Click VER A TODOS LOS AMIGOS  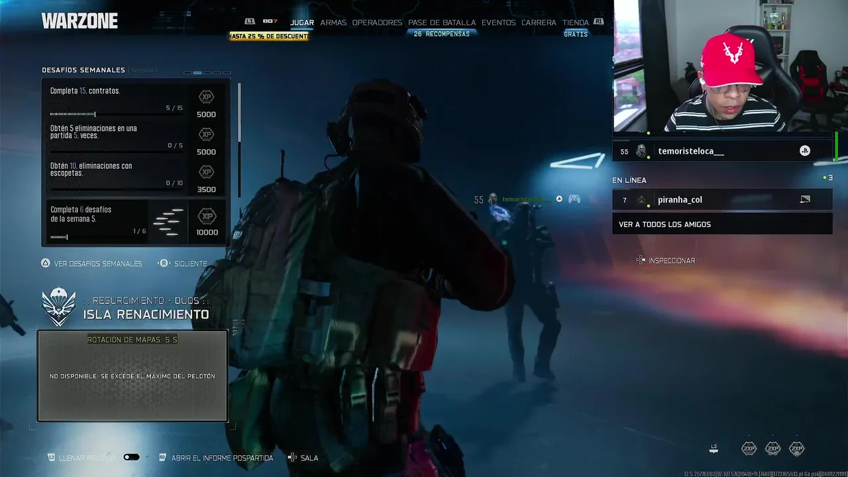tap(722, 224)
